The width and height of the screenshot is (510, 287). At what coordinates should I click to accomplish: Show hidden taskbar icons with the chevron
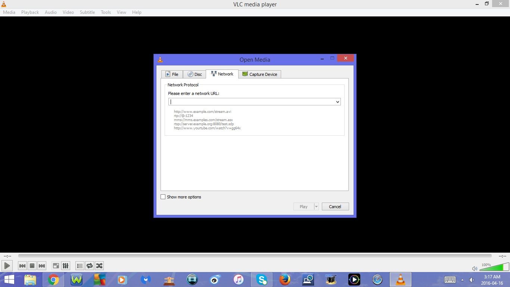tap(462, 280)
